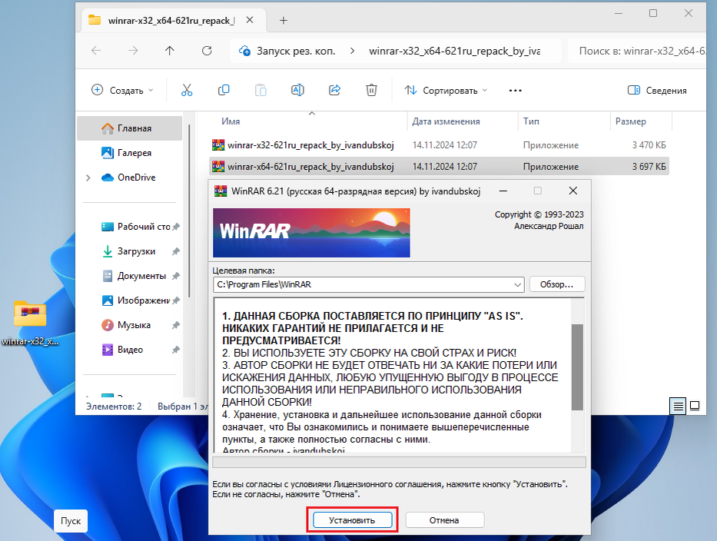This screenshot has height=541, width=717.
Task: Open Галерея in the navigation pane
Action: (129, 153)
